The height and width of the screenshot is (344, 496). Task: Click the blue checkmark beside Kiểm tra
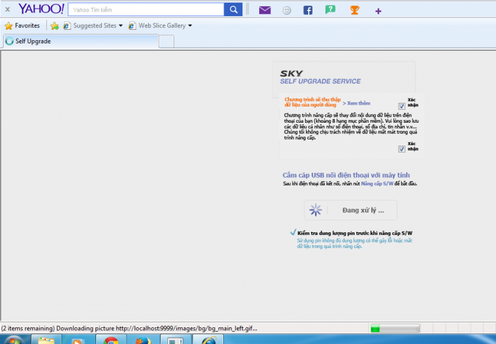click(x=293, y=232)
